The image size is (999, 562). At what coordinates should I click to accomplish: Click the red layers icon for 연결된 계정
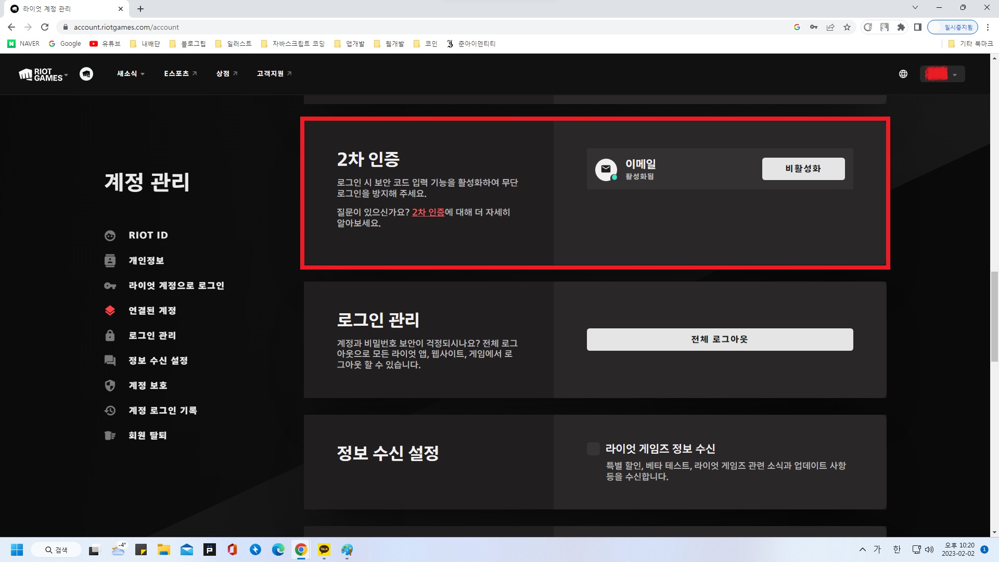(x=110, y=311)
